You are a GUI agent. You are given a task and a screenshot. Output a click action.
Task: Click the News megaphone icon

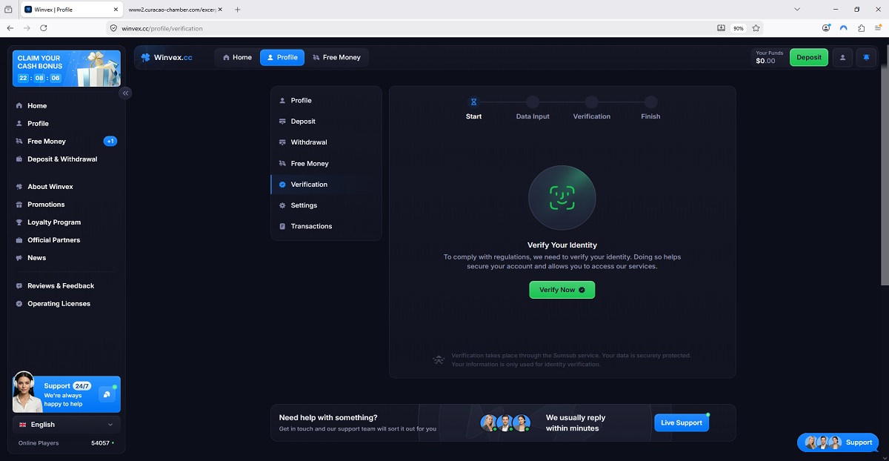[19, 258]
